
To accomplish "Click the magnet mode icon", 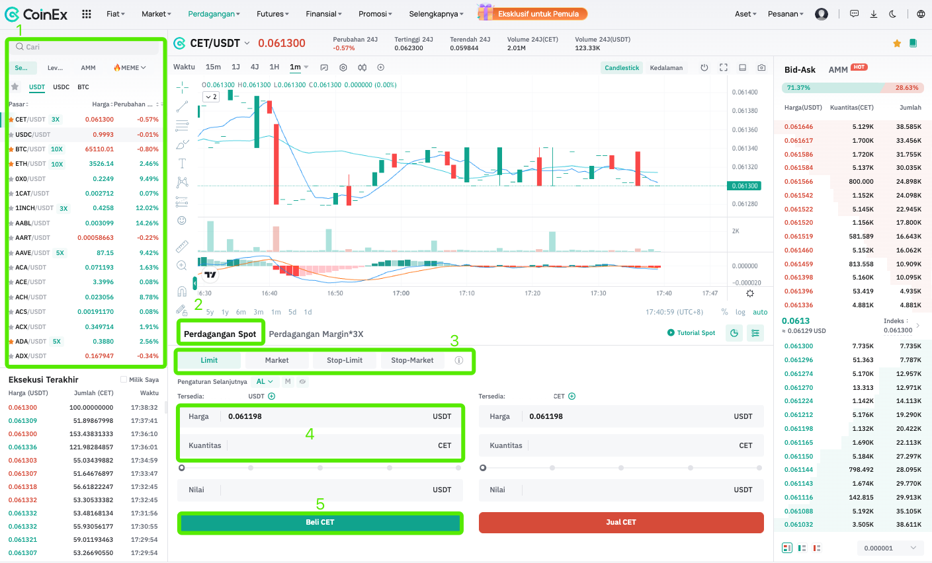I will 182,291.
